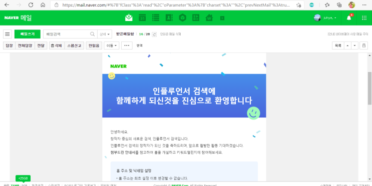Click 안읽은 메일 삭제 link
372x186 pixels.
(170, 34)
